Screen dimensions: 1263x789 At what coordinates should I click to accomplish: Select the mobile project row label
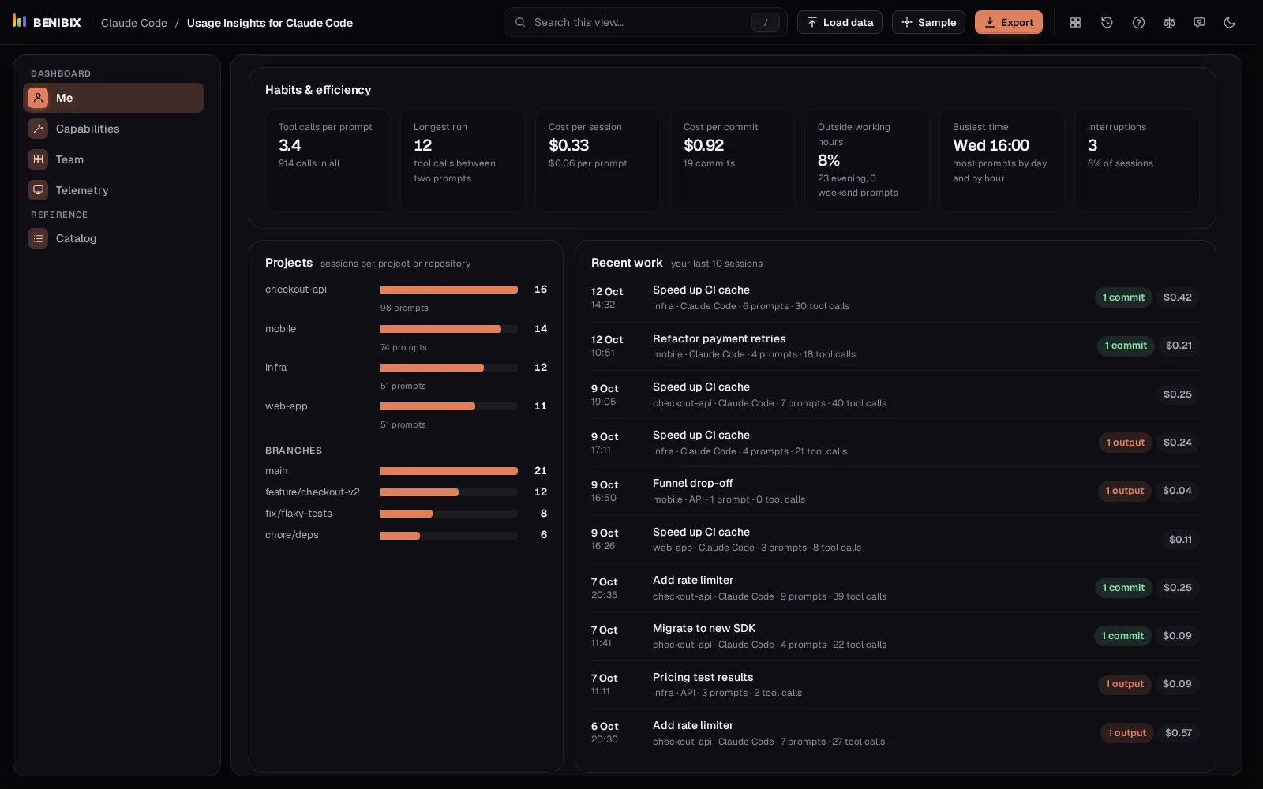pos(280,329)
